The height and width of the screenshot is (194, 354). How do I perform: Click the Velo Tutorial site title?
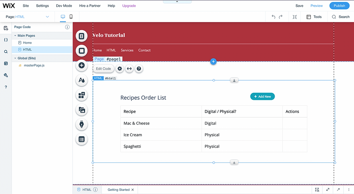(x=109, y=35)
